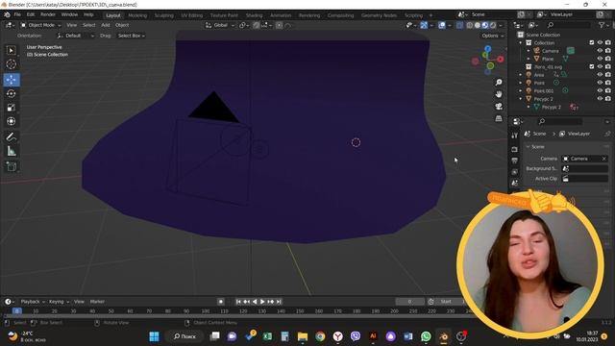Open the View Layer properties tab

pyautogui.click(x=515, y=172)
